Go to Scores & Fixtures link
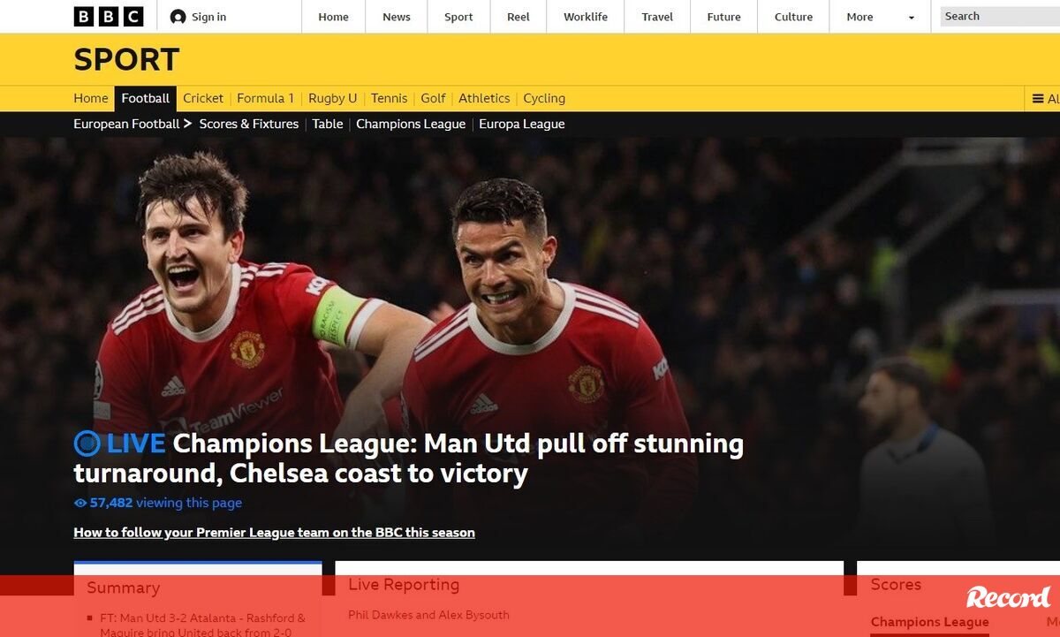This screenshot has width=1060, height=637. click(x=249, y=124)
